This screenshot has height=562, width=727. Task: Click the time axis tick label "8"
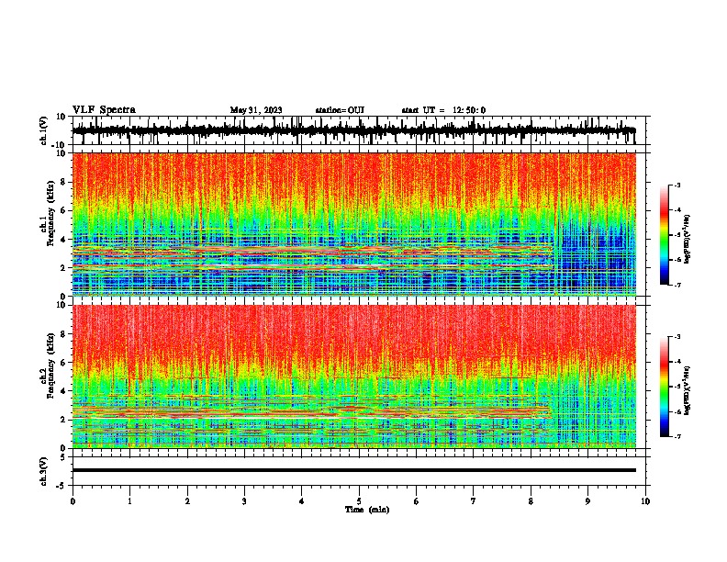point(531,501)
